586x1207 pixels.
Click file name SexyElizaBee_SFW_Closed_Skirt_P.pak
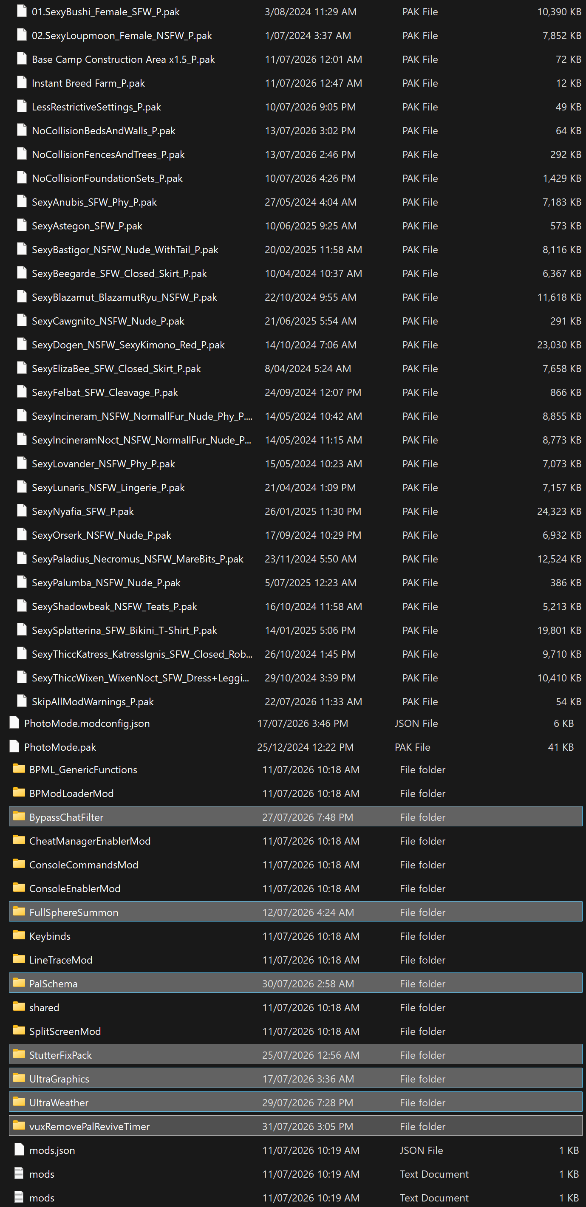(116, 368)
